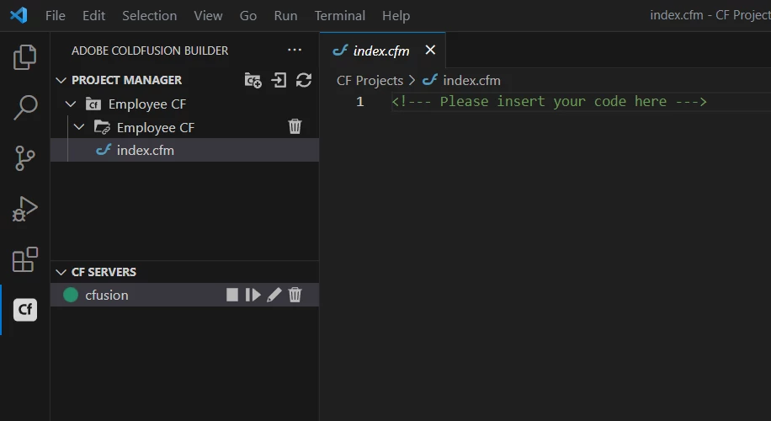Close the index.cfm editor tab
This screenshot has width=771, height=421.
(x=430, y=51)
